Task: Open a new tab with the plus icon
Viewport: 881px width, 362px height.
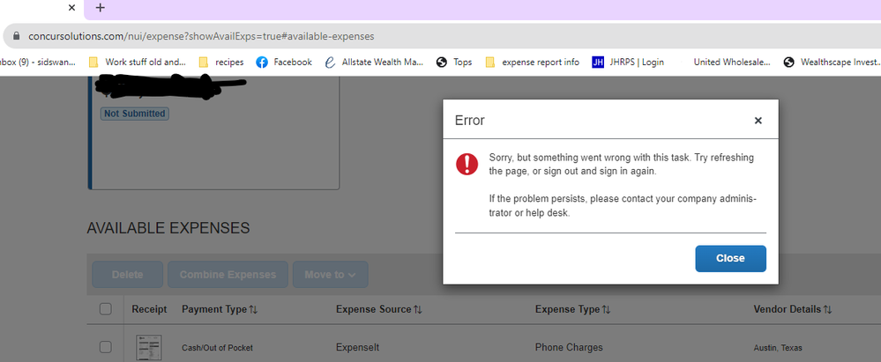Action: click(x=100, y=8)
